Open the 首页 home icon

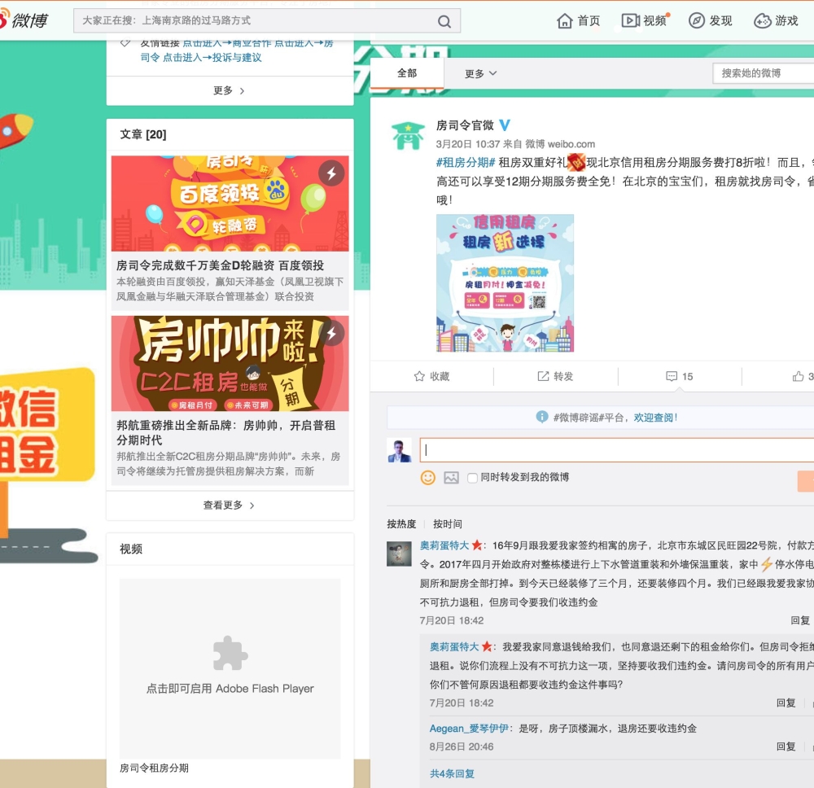tap(564, 21)
